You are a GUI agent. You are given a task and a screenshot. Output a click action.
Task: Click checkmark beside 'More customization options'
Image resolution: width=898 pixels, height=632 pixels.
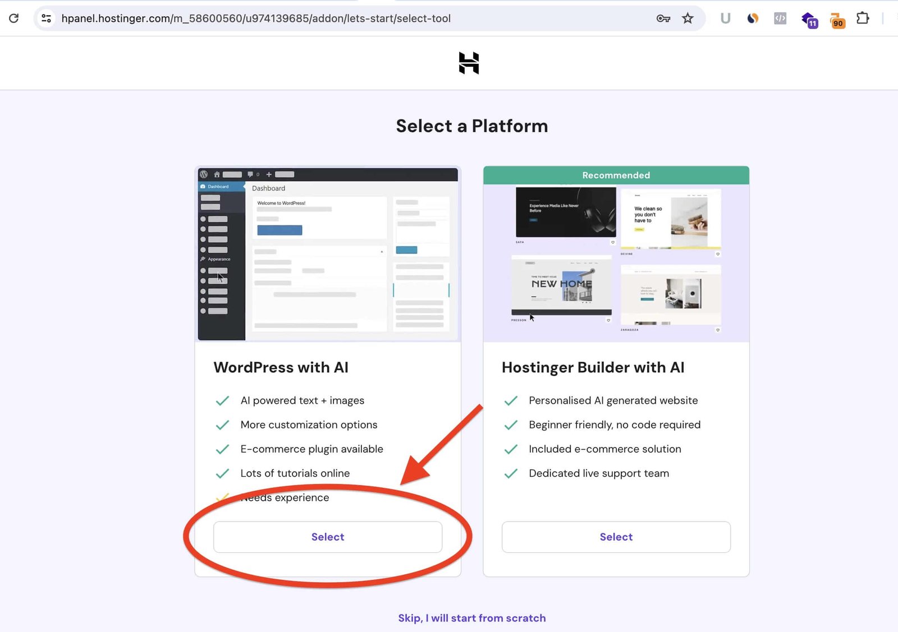coord(222,425)
